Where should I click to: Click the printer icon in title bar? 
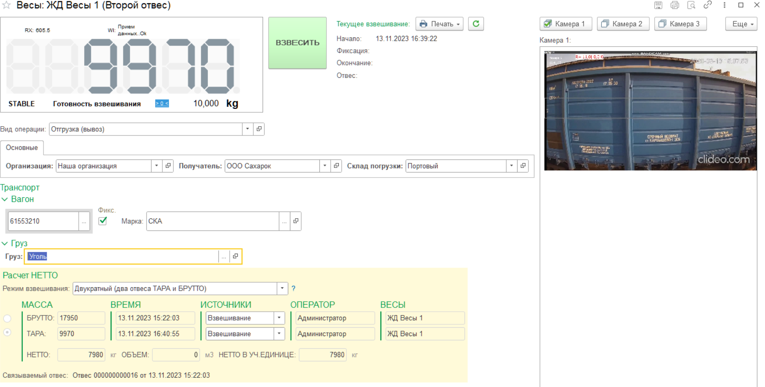[x=675, y=5]
